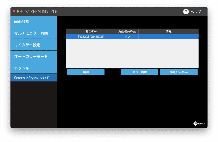Click the Auto EcoView column header

coord(127,32)
